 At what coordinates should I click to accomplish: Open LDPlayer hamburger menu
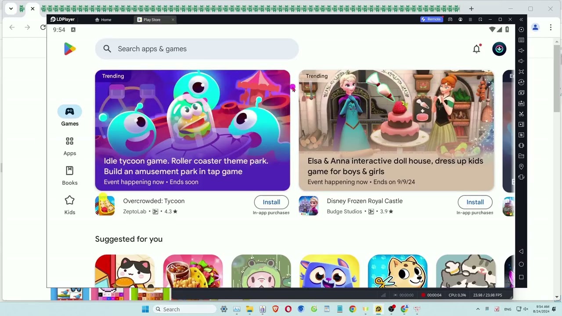[470, 19]
